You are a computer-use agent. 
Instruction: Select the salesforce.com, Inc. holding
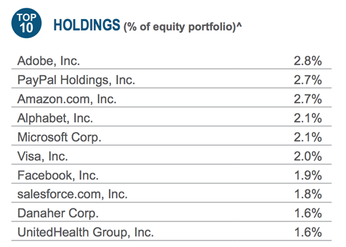tap(72, 194)
